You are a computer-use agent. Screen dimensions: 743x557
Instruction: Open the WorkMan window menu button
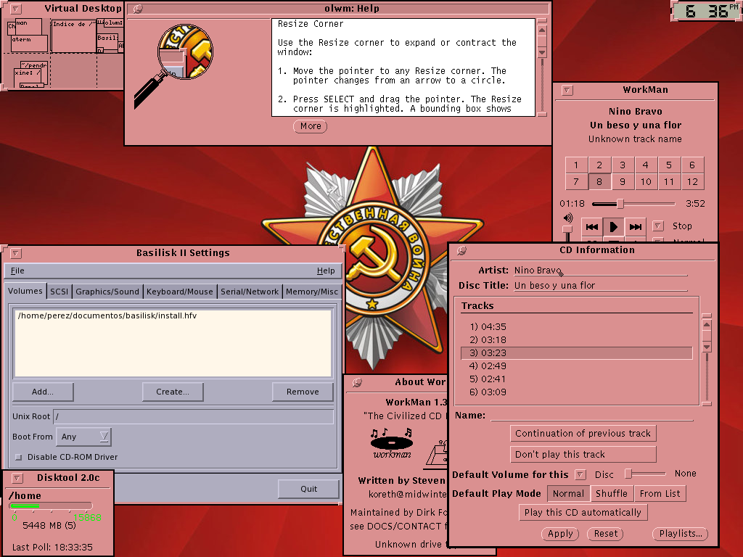[x=567, y=90]
